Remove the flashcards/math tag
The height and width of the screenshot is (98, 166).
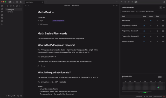(x=64, y=21)
